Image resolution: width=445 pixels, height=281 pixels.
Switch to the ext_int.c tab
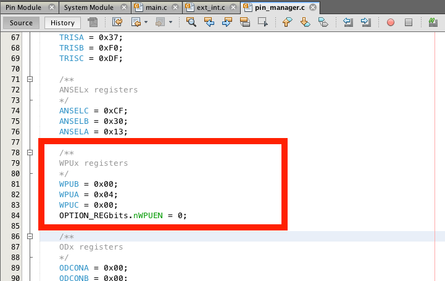click(x=211, y=7)
